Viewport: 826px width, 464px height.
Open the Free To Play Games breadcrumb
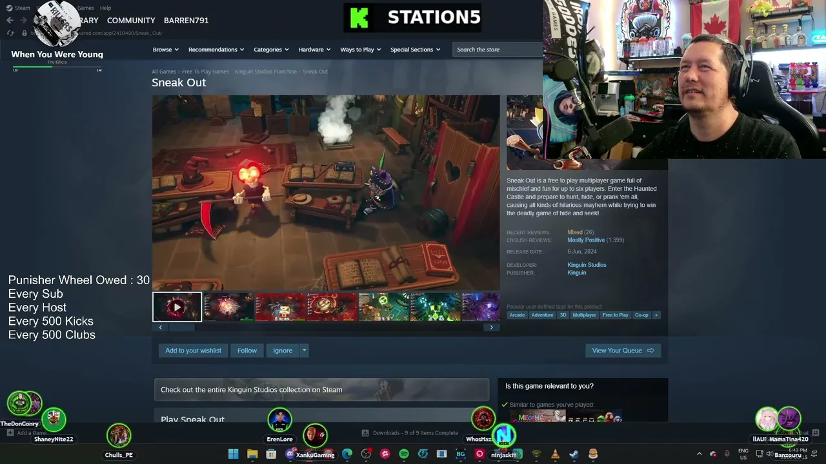tap(205, 72)
